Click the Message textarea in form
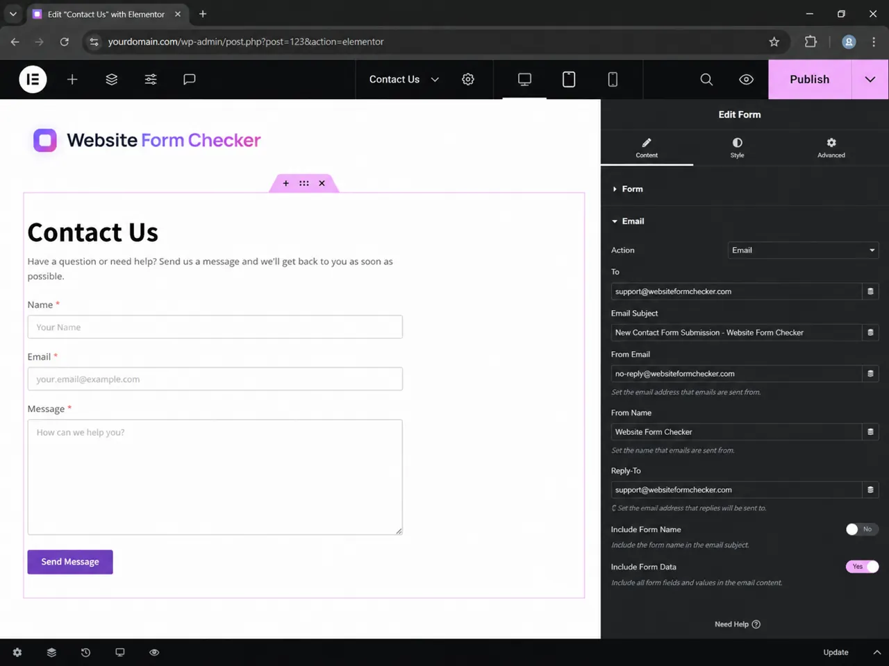The height and width of the screenshot is (666, 889). pos(215,477)
